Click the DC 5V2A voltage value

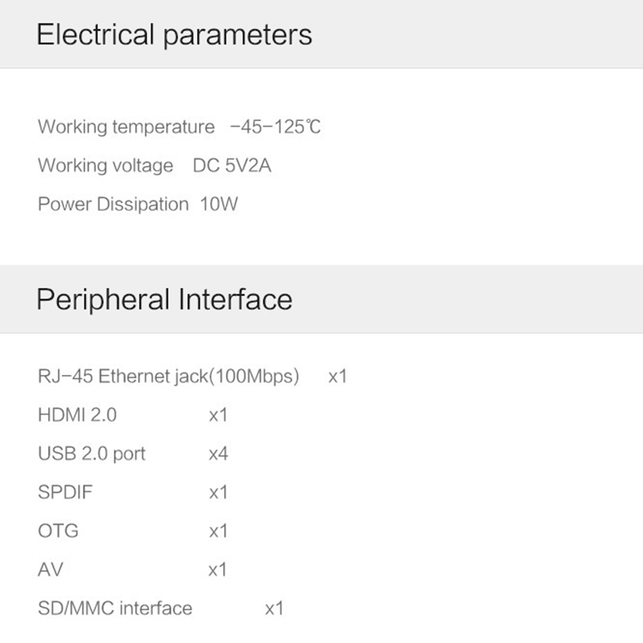point(232,166)
